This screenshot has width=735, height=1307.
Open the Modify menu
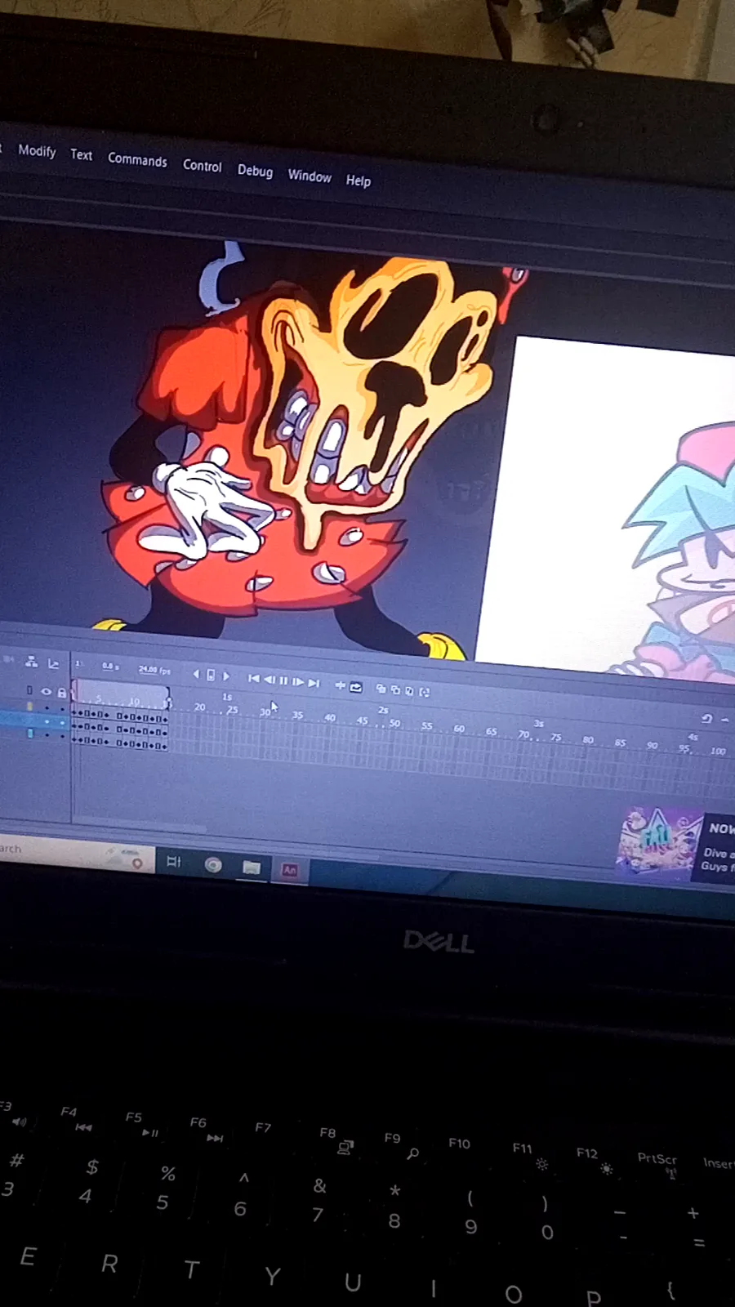click(x=37, y=151)
